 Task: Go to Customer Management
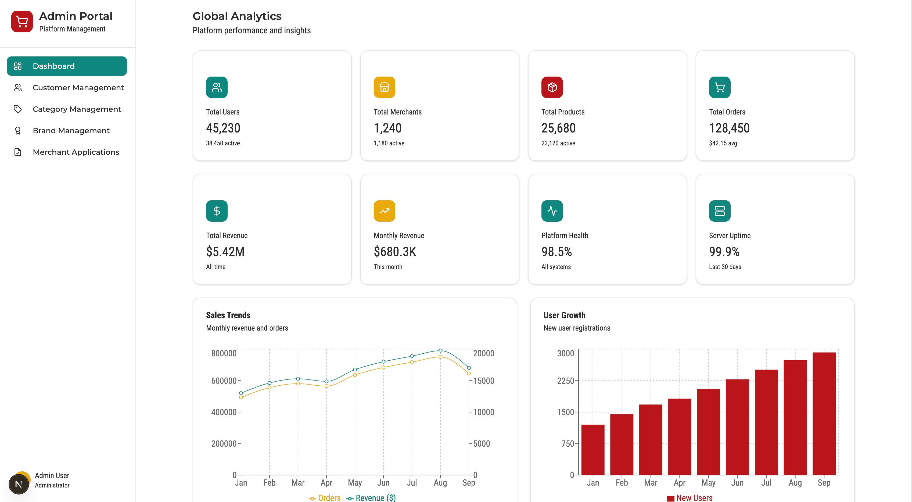tap(78, 87)
